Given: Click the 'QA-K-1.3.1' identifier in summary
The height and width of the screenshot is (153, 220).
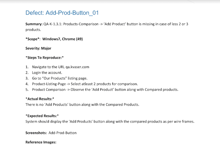Looking at the screenshot, I should 53,24.
